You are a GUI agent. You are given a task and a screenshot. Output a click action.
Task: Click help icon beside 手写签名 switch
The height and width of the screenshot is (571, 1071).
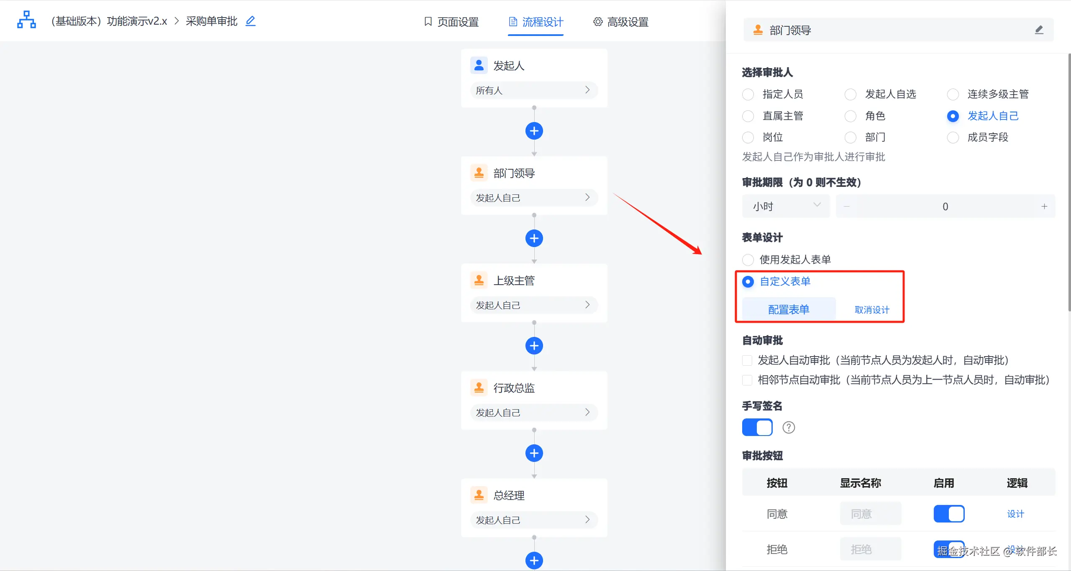click(x=788, y=428)
